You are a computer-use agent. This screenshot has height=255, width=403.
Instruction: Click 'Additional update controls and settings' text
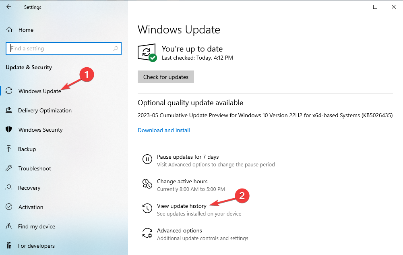click(x=203, y=238)
